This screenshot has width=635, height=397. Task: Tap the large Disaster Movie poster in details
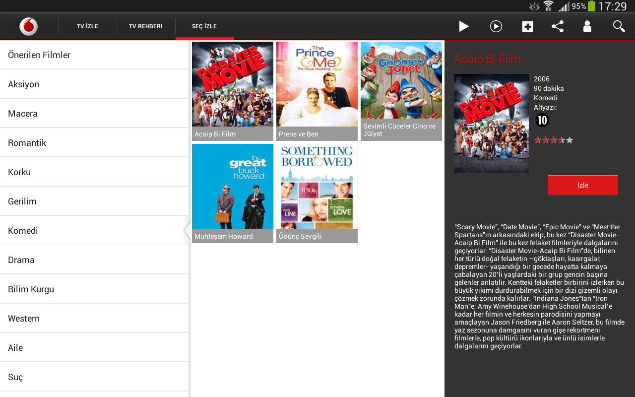click(492, 124)
